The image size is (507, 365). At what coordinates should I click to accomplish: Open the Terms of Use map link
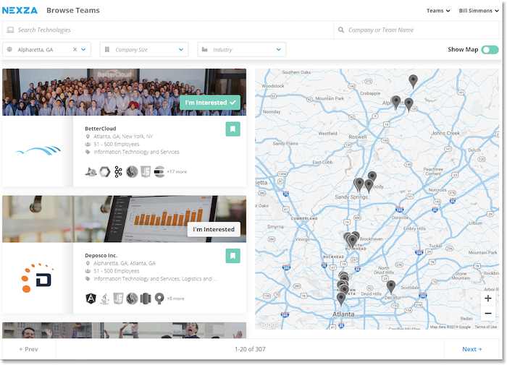pyautogui.click(x=486, y=327)
